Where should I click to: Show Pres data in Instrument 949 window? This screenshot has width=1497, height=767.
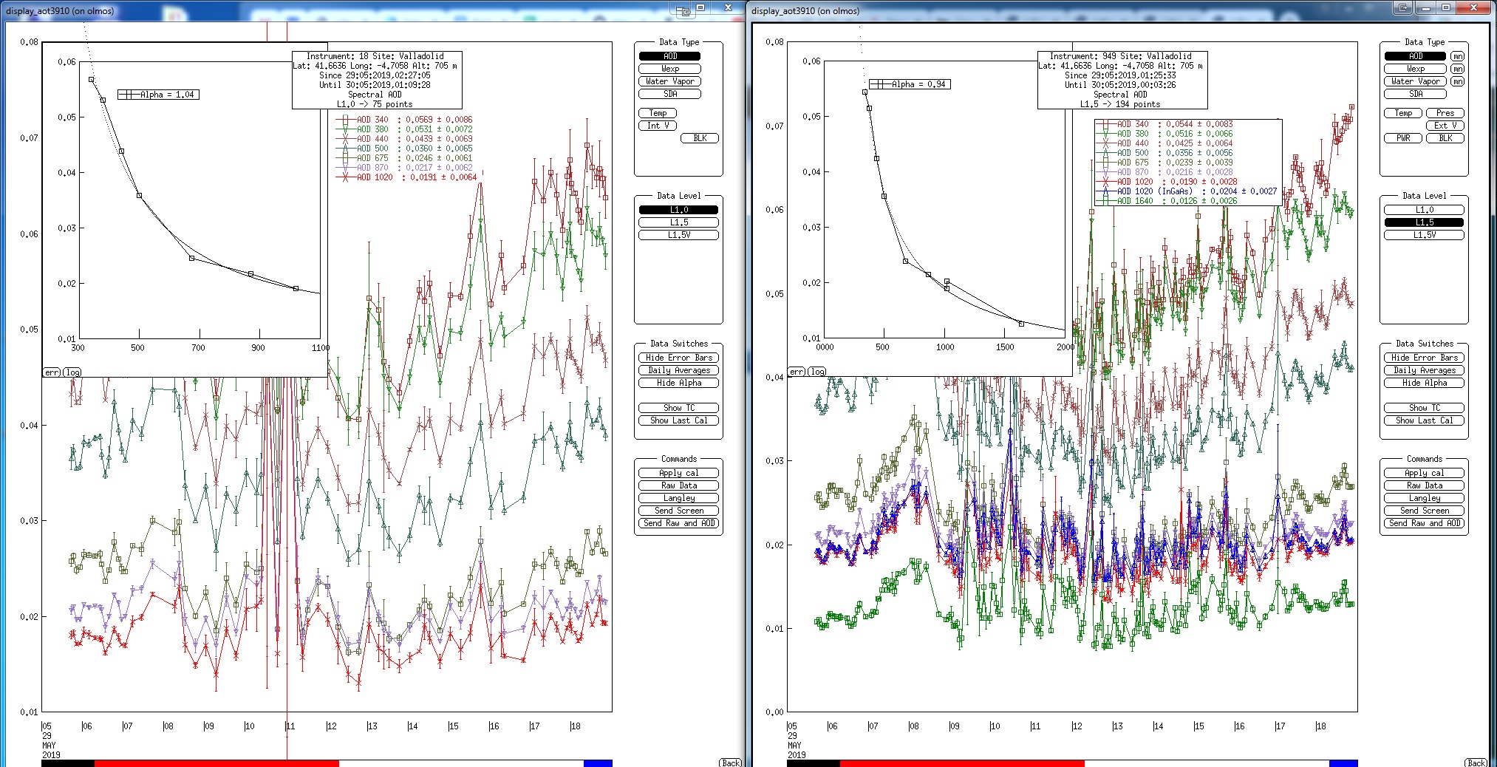click(1445, 113)
